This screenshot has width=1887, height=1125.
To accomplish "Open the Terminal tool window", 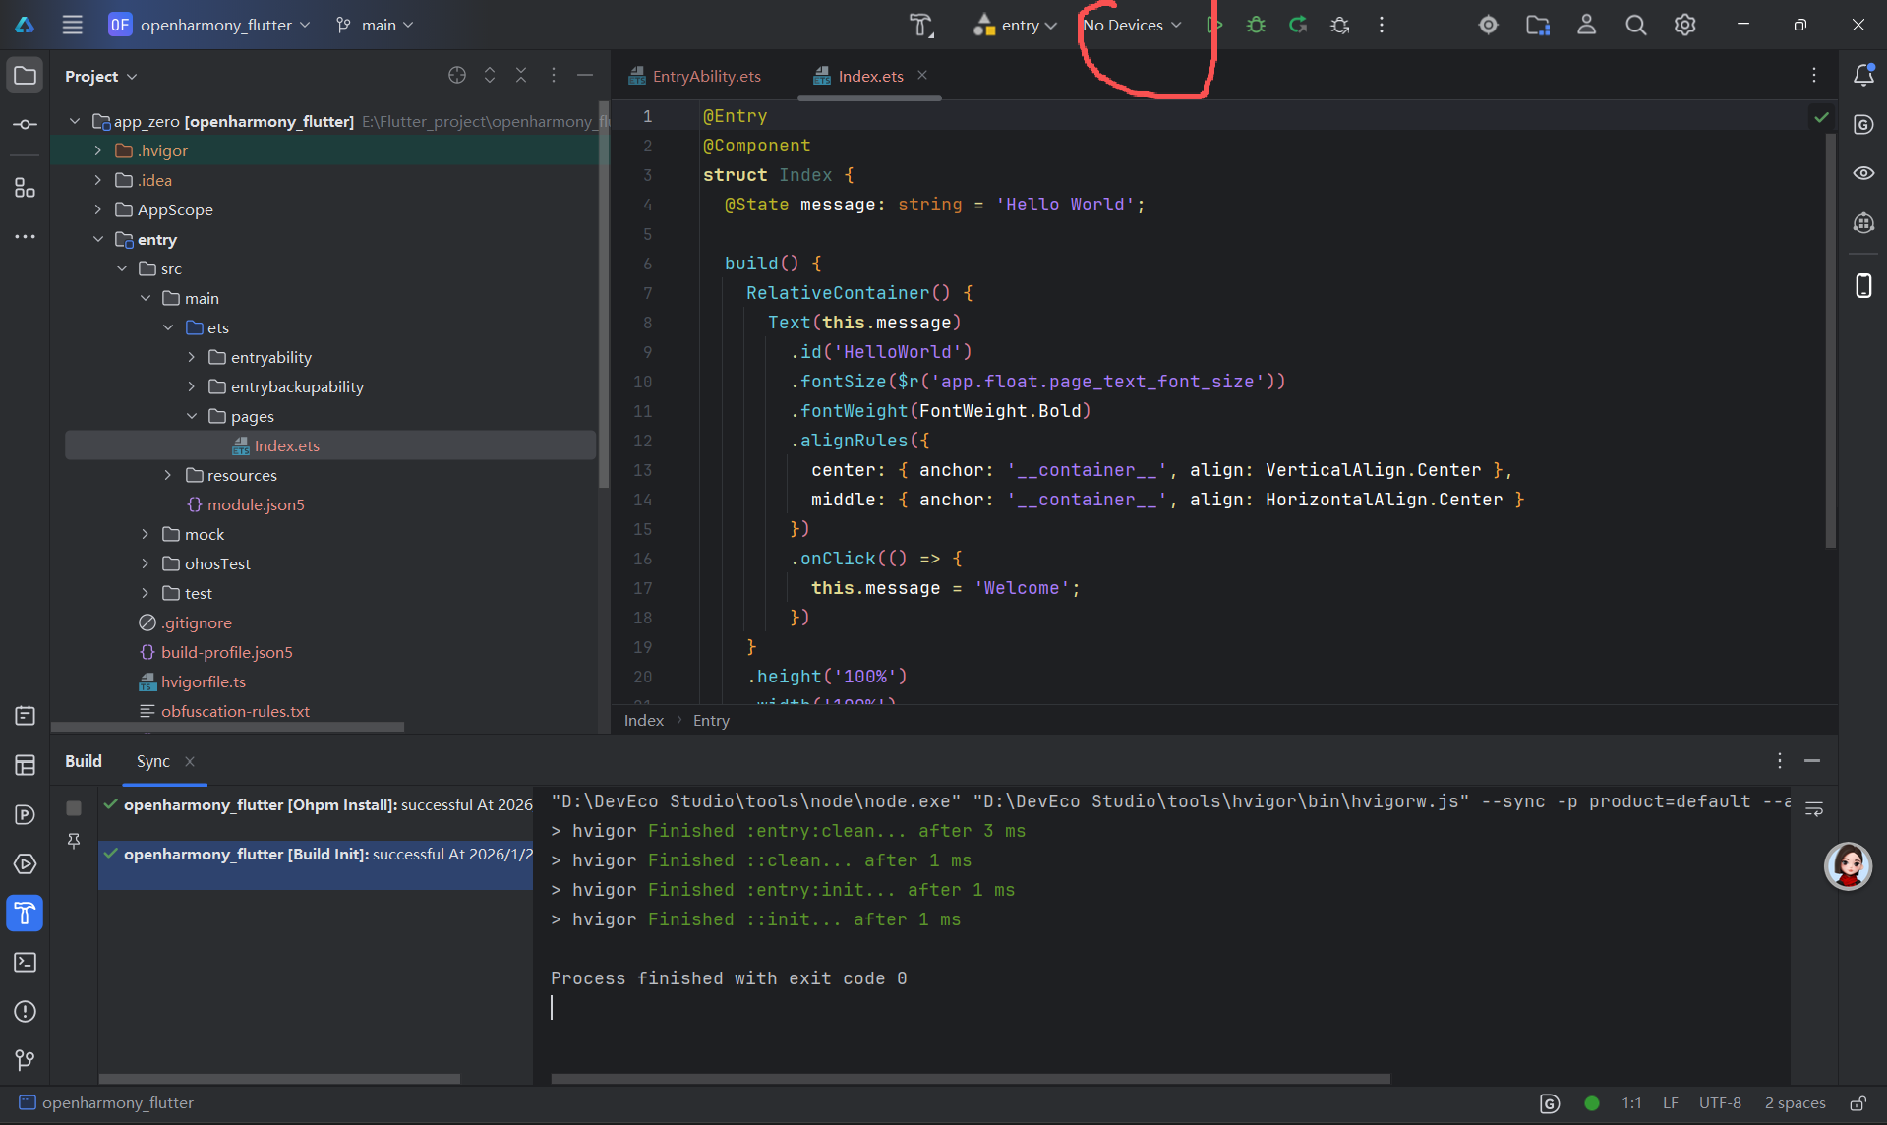I will pos(26,962).
